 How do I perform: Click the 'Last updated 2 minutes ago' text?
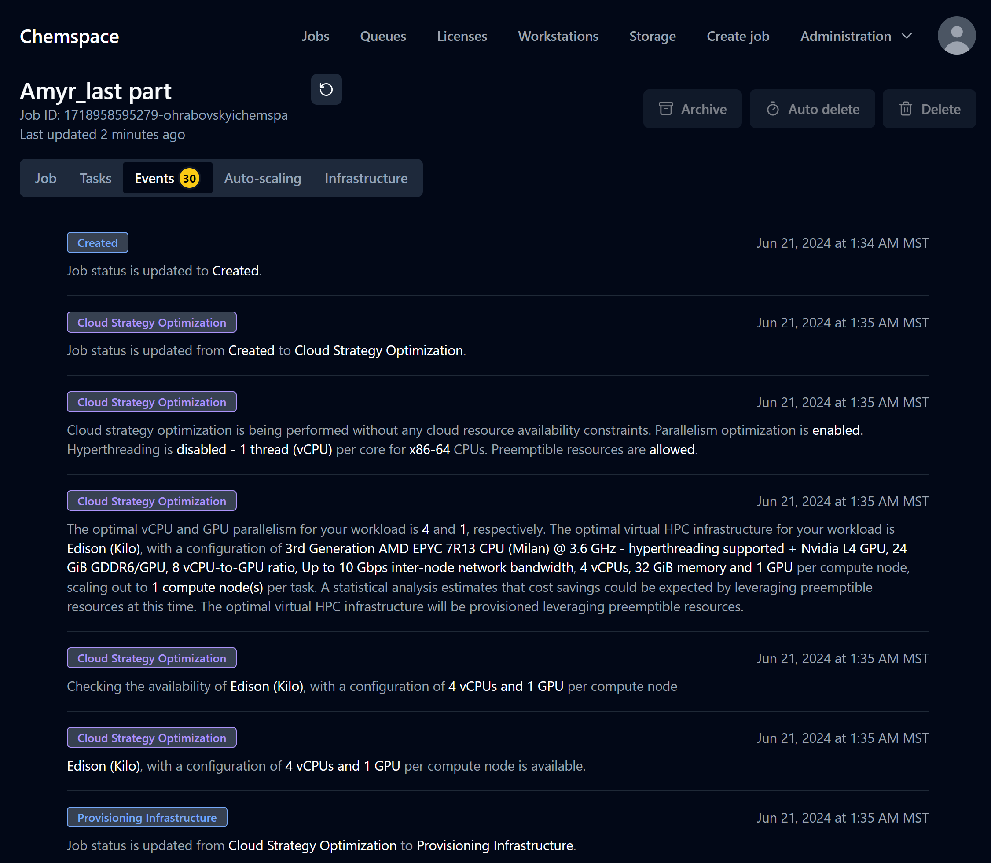102,134
